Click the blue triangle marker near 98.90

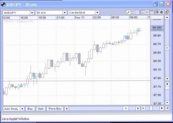[126, 37]
